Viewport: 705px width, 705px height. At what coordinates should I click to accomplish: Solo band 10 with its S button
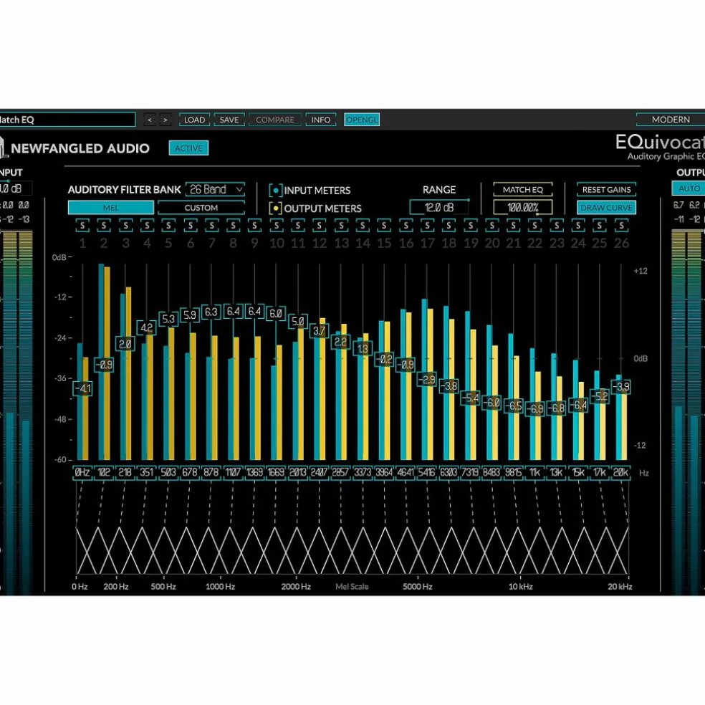click(x=277, y=225)
